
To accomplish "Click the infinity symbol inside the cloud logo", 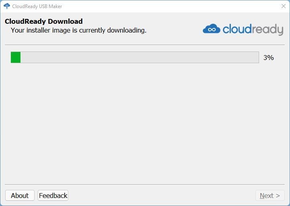I will click(212, 30).
